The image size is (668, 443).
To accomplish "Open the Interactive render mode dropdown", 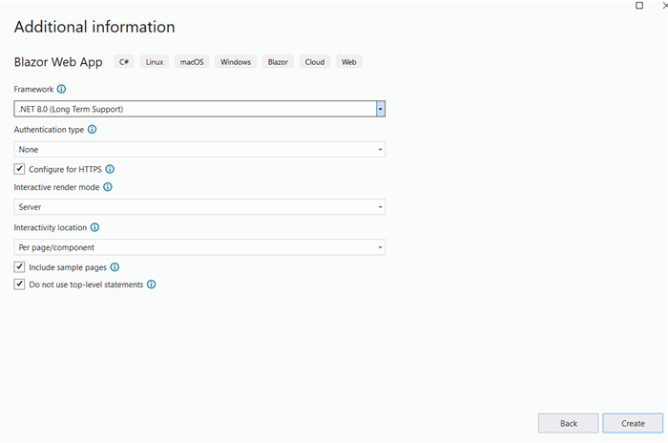I will pyautogui.click(x=199, y=207).
